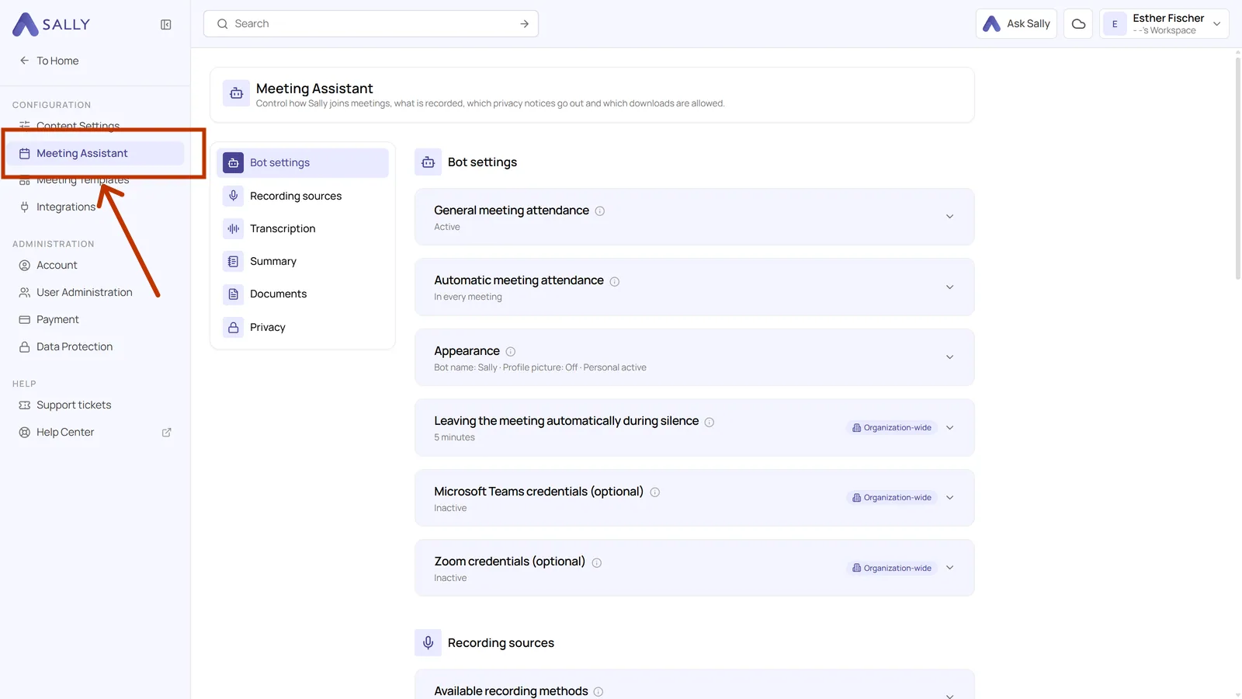Open Meeting Assistant in sidebar
Viewport: 1242px width, 699px height.
coord(95,153)
